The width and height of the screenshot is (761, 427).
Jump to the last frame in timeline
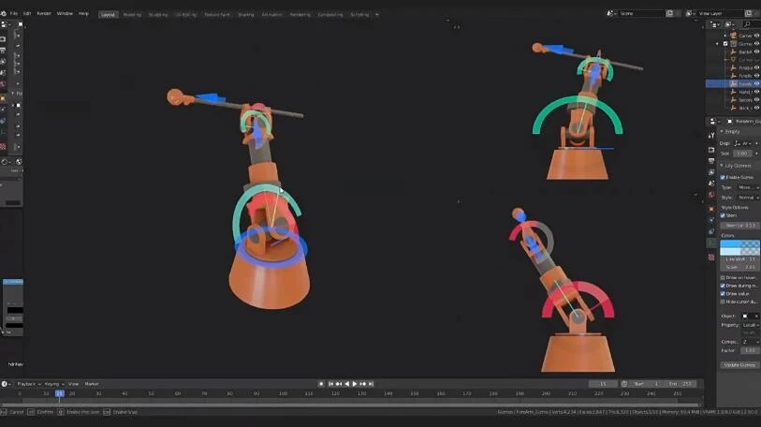pos(372,384)
